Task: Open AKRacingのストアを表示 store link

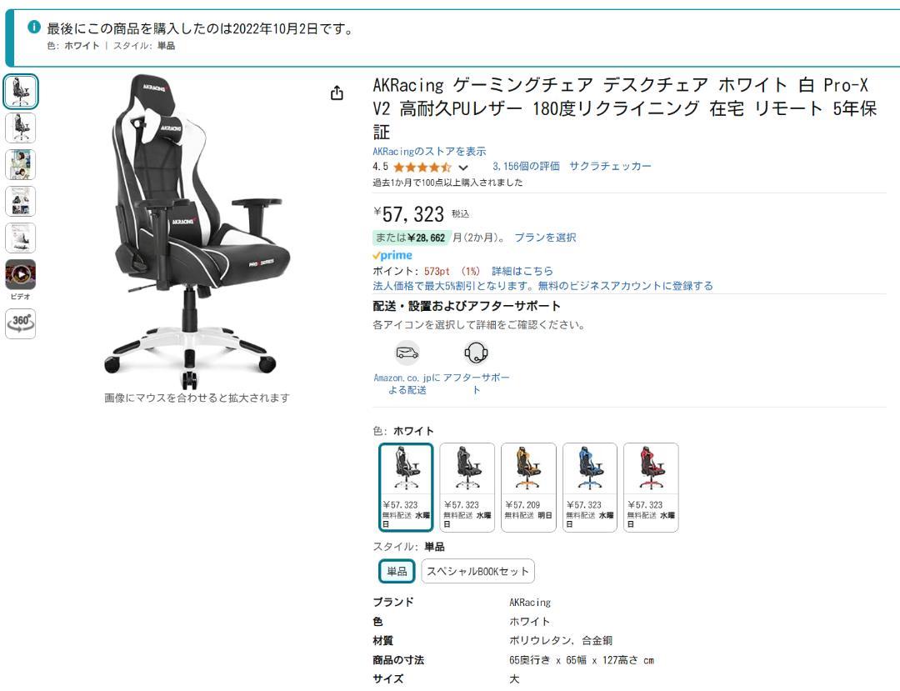Action: pos(429,152)
